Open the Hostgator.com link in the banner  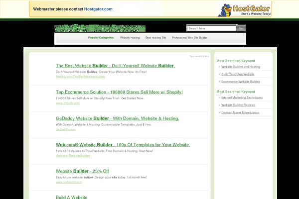click(98, 9)
